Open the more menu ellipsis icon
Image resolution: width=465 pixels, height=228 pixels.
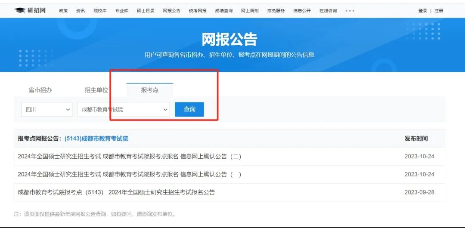click(x=350, y=11)
